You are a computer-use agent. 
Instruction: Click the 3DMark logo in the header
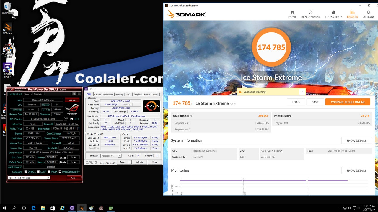click(x=186, y=14)
